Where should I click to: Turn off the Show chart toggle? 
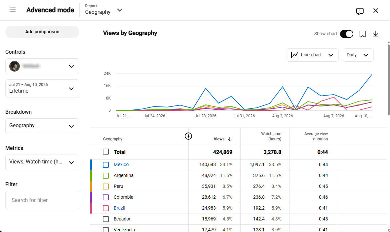tap(346, 34)
